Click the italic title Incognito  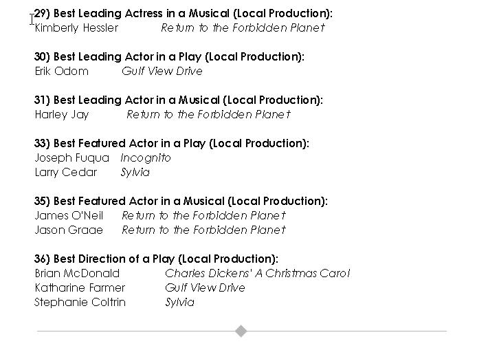[x=146, y=157]
